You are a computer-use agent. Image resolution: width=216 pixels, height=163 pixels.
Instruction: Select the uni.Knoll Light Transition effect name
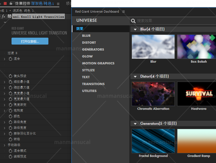click(38, 17)
